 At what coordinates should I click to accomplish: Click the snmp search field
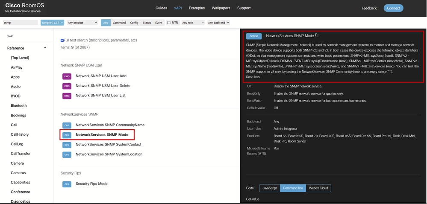click(x=20, y=23)
